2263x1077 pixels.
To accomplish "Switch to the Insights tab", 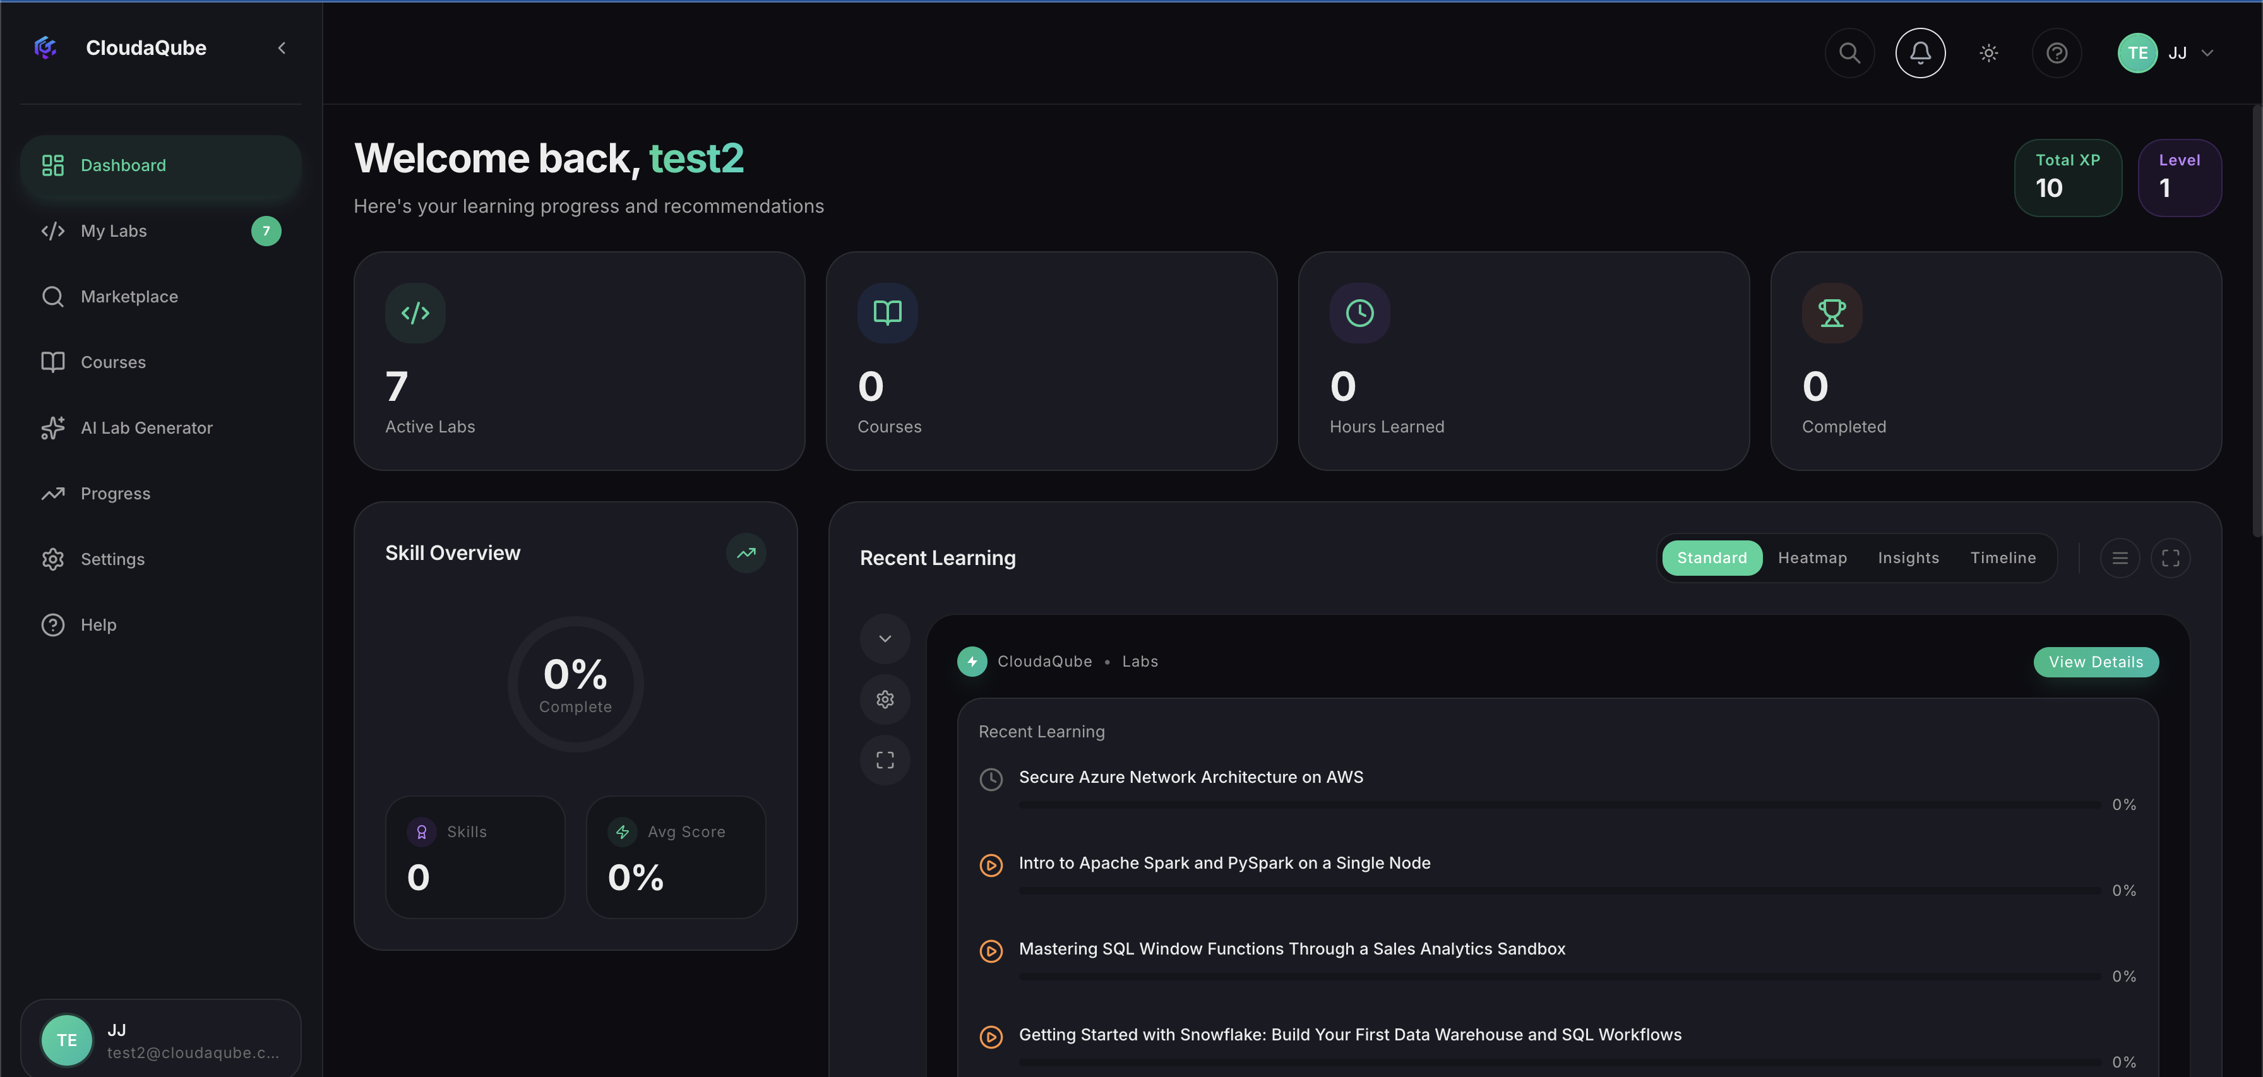I will [1908, 558].
